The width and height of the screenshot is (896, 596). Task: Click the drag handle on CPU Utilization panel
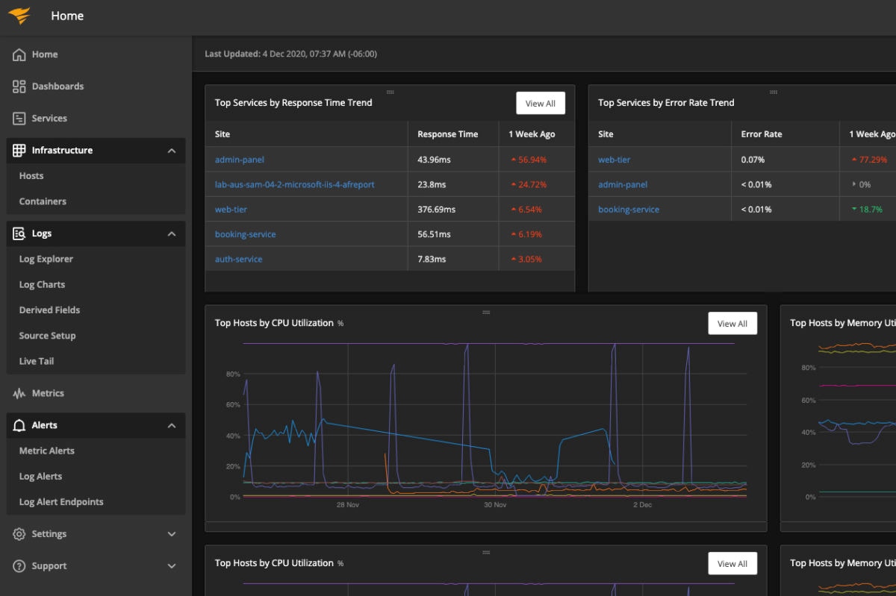click(485, 314)
